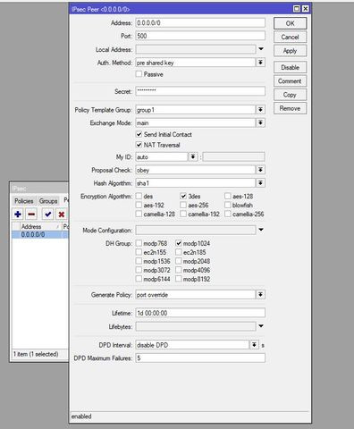This screenshot has width=354, height=429.
Task: Open the Auth. Method dropdown
Action: point(260,63)
